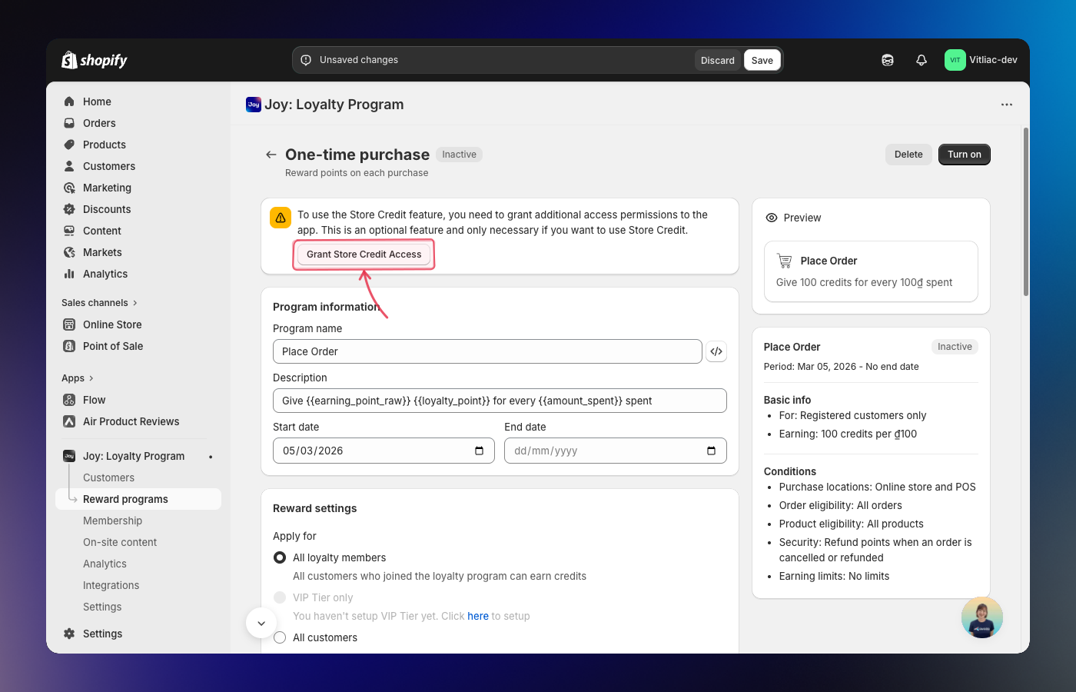This screenshot has height=692, width=1076.
Task: Open Start date calendar picker icon
Action: pyautogui.click(x=480, y=451)
